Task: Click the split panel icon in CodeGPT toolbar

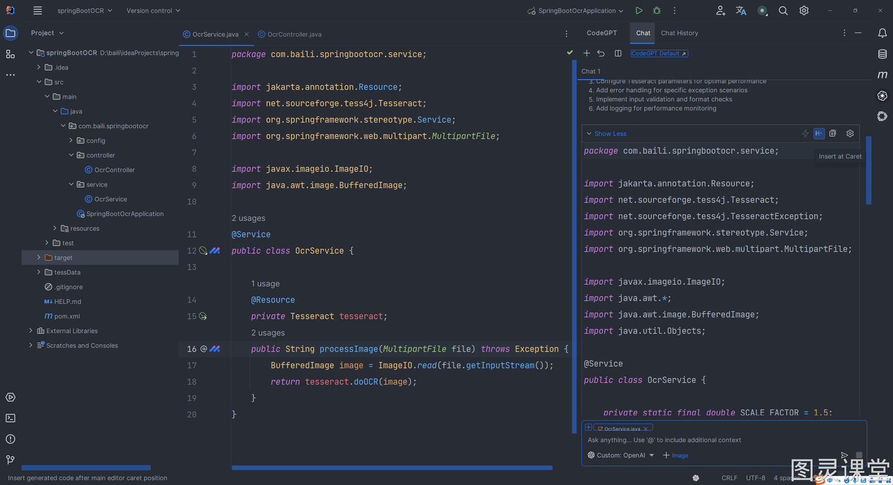Action: tap(618, 54)
